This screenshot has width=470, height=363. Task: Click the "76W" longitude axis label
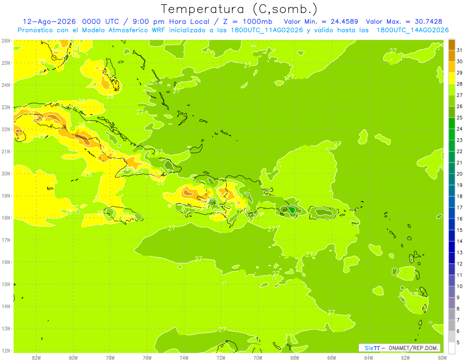pyautogui.click(x=147, y=358)
